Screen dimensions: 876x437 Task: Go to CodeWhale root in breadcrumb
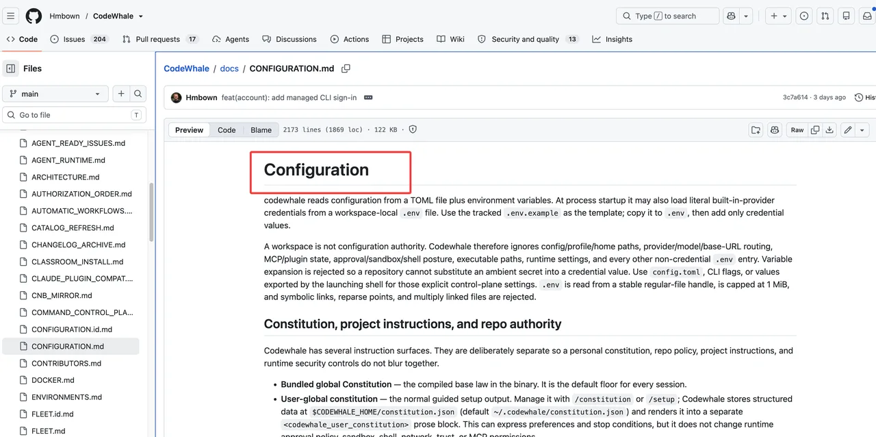pyautogui.click(x=186, y=68)
